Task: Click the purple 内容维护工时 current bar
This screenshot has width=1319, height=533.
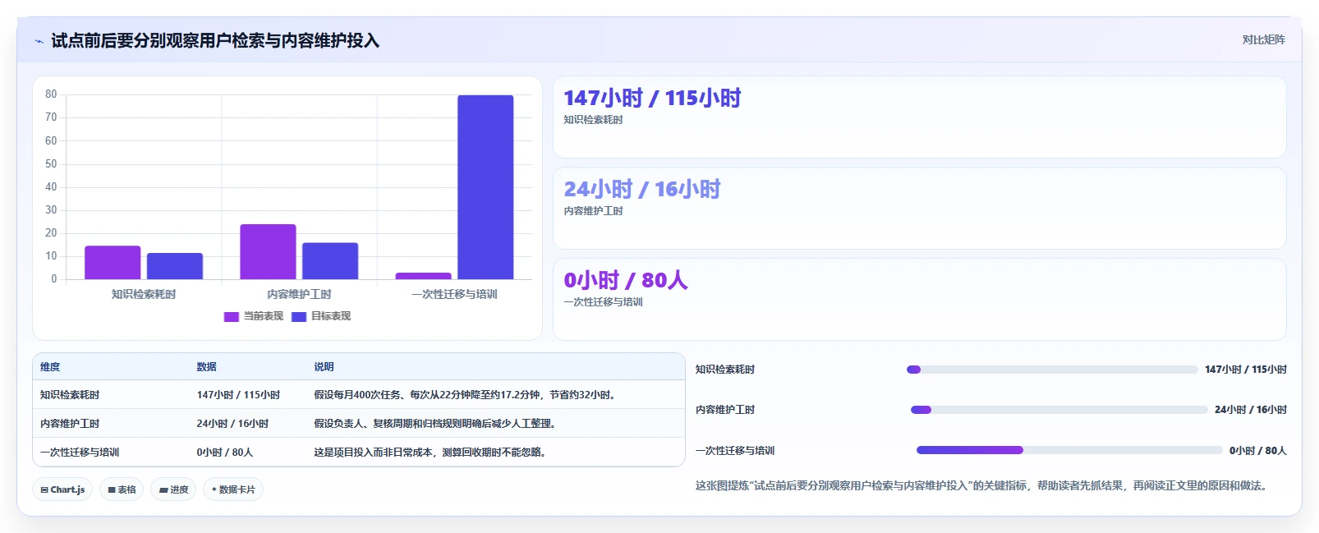Action: point(268,251)
